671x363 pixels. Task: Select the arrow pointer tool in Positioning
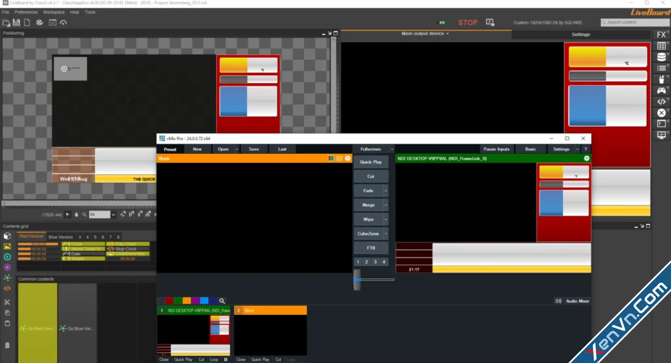67,214
